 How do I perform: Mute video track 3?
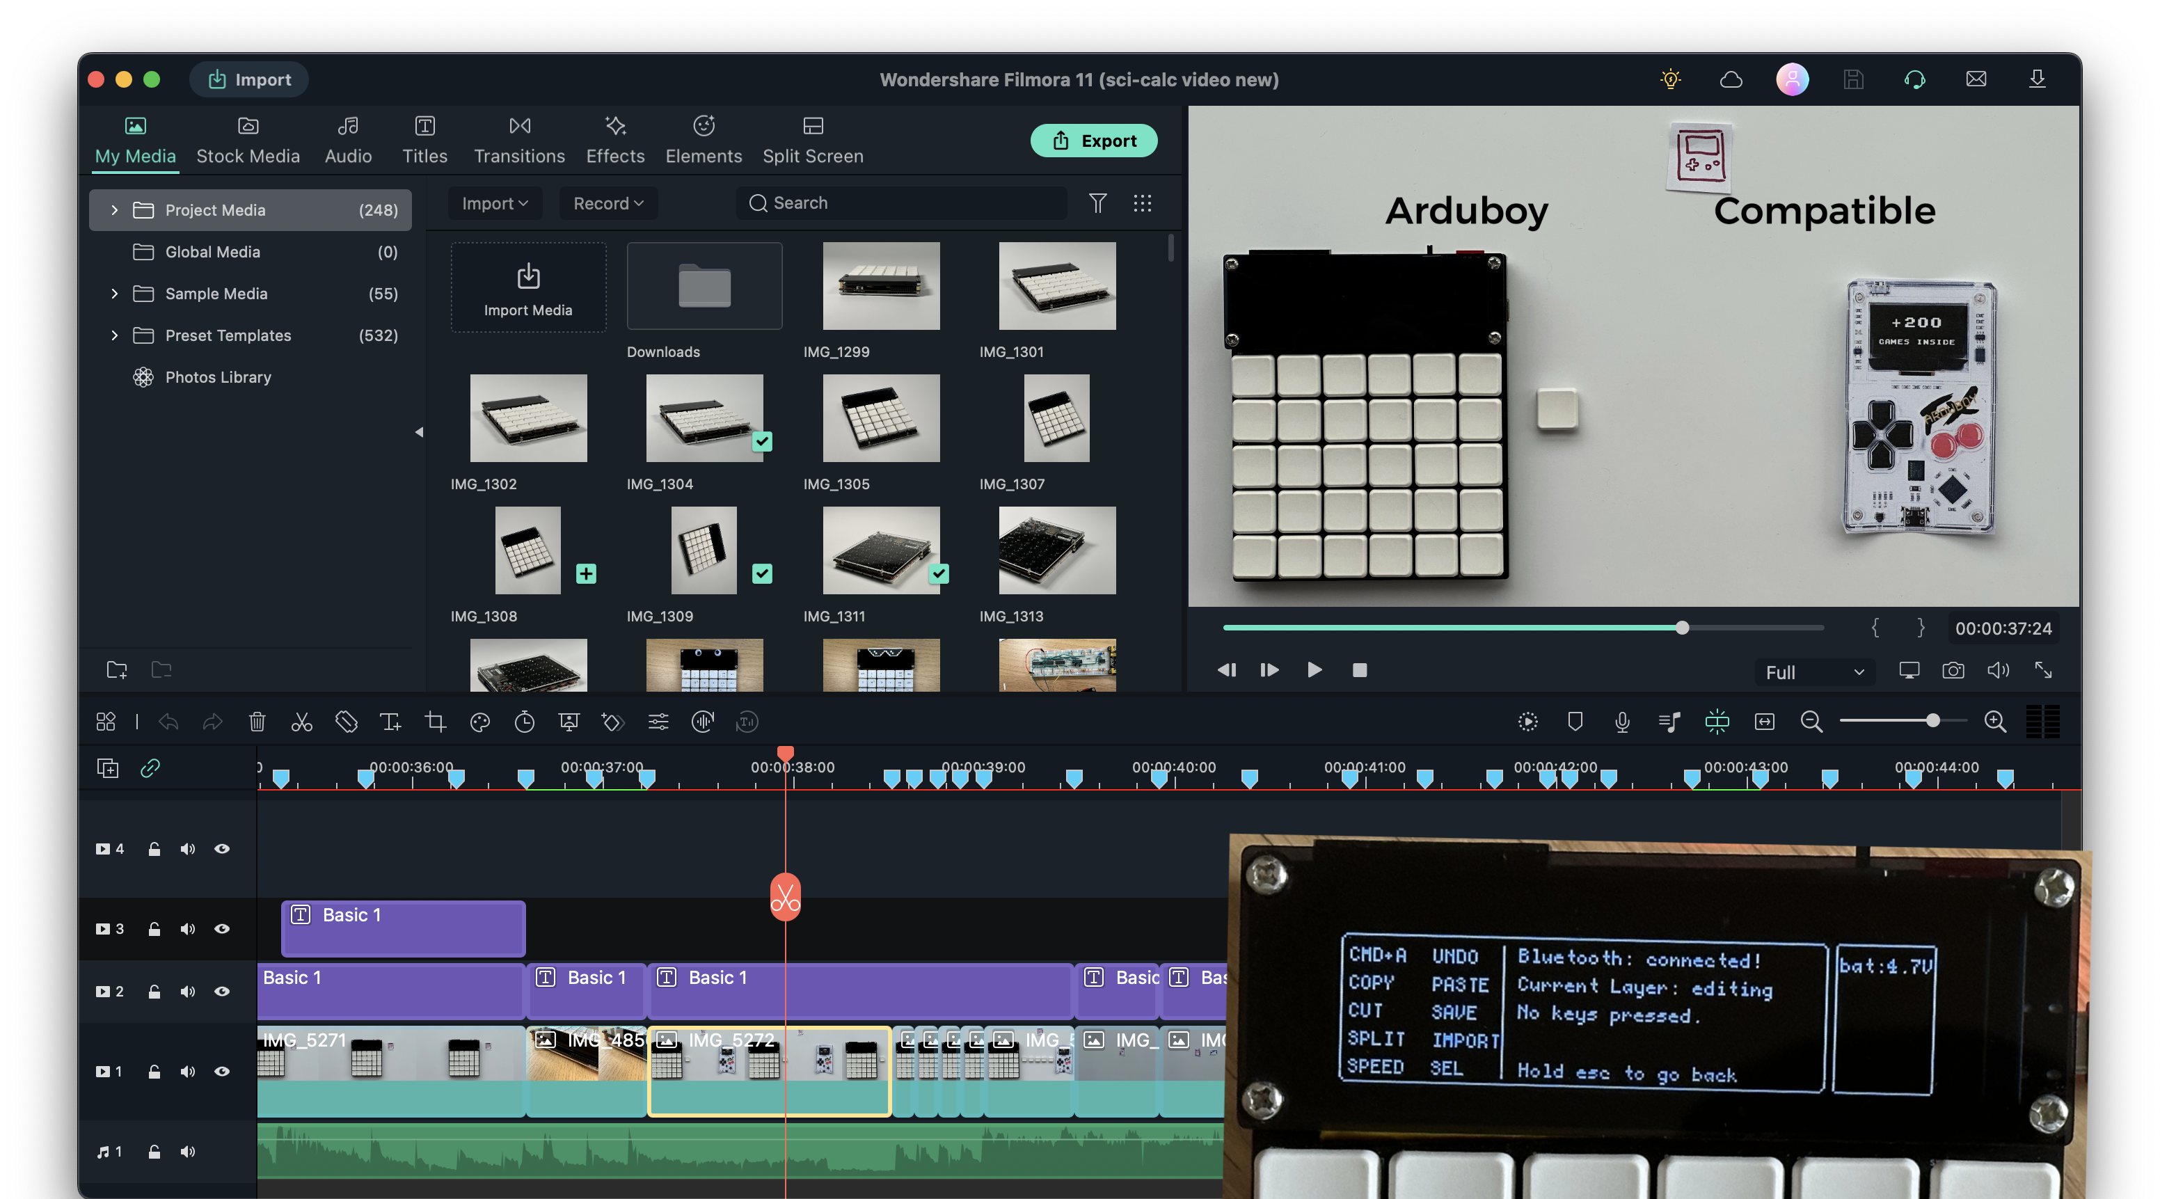pyautogui.click(x=188, y=929)
